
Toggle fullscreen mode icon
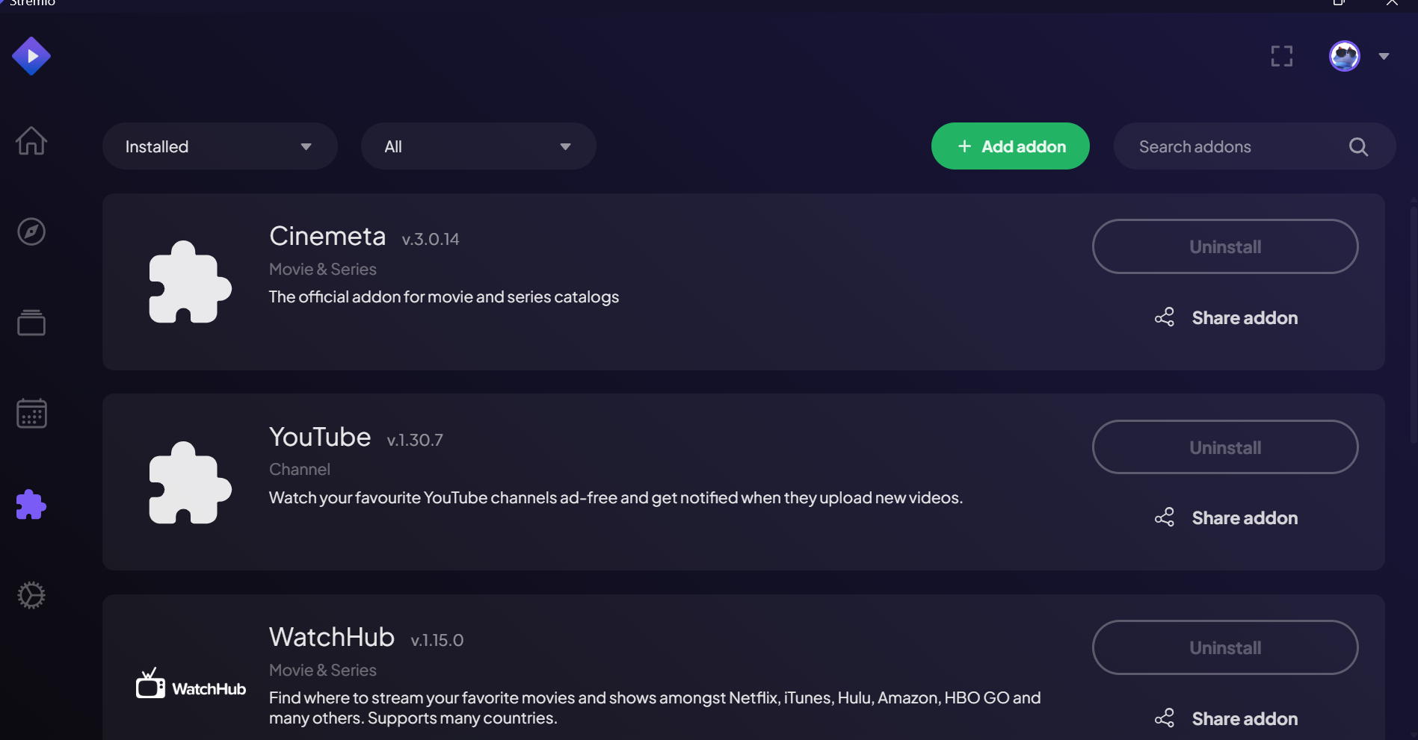tap(1282, 56)
